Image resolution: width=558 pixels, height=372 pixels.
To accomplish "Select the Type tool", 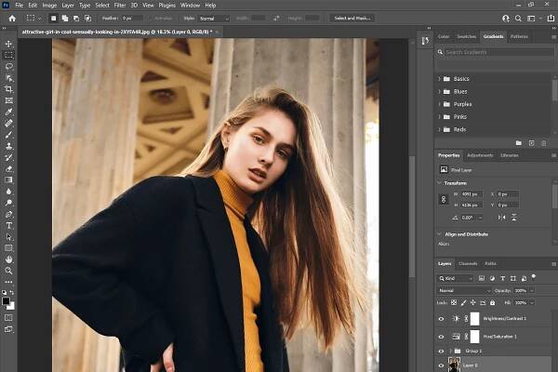I will 9,225.
